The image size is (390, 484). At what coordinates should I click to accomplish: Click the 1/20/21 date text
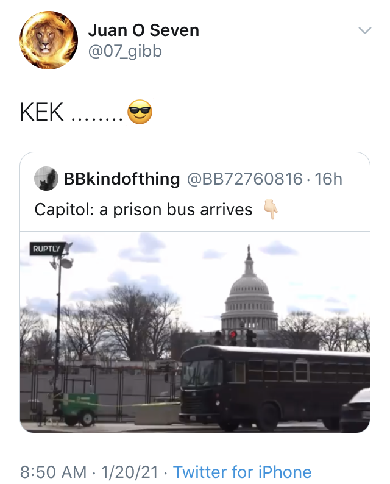coord(130,472)
